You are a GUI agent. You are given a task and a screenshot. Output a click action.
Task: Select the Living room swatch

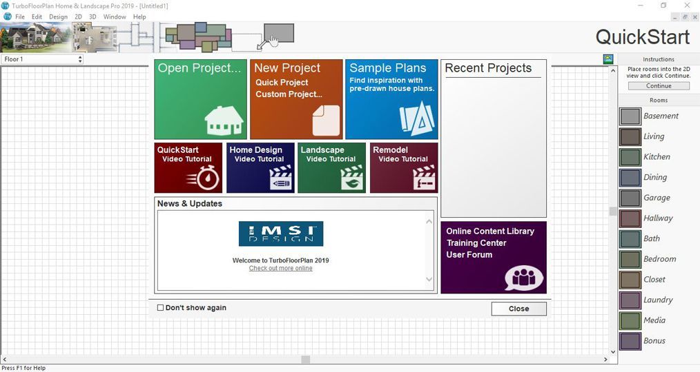630,137
